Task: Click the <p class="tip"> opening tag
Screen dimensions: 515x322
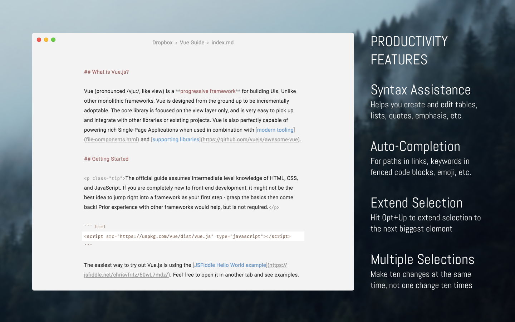Action: pos(105,178)
